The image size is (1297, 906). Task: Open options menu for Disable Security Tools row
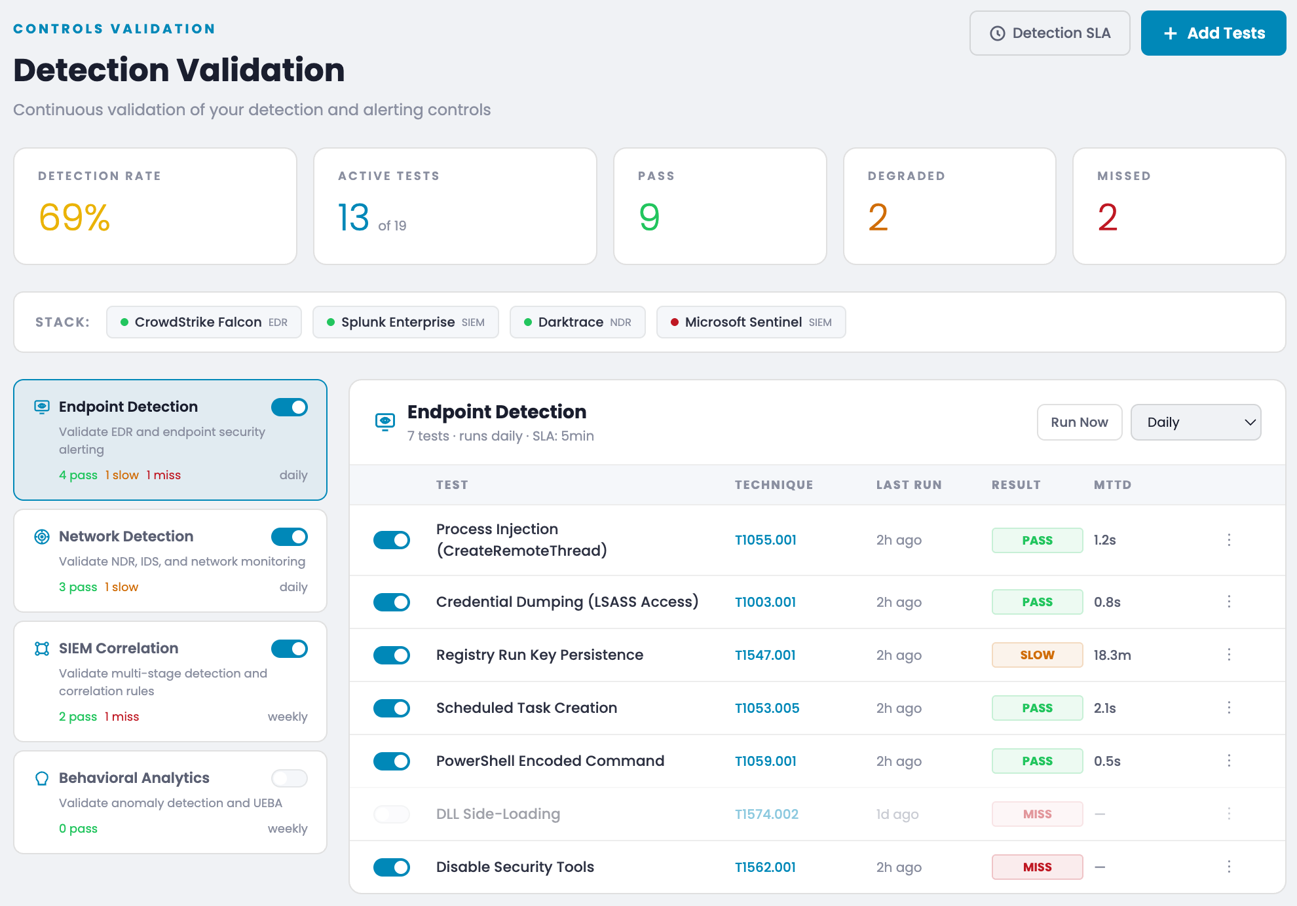tap(1229, 867)
